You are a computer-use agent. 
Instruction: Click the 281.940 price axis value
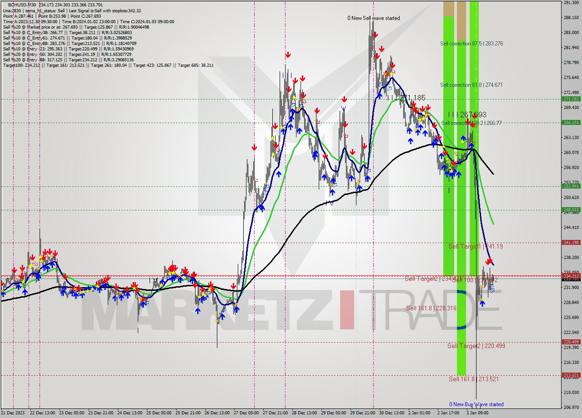click(571, 47)
